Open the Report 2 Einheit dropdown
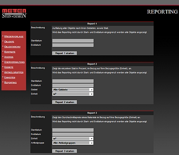The width and height of the screenshot is (179, 155). coord(73,94)
